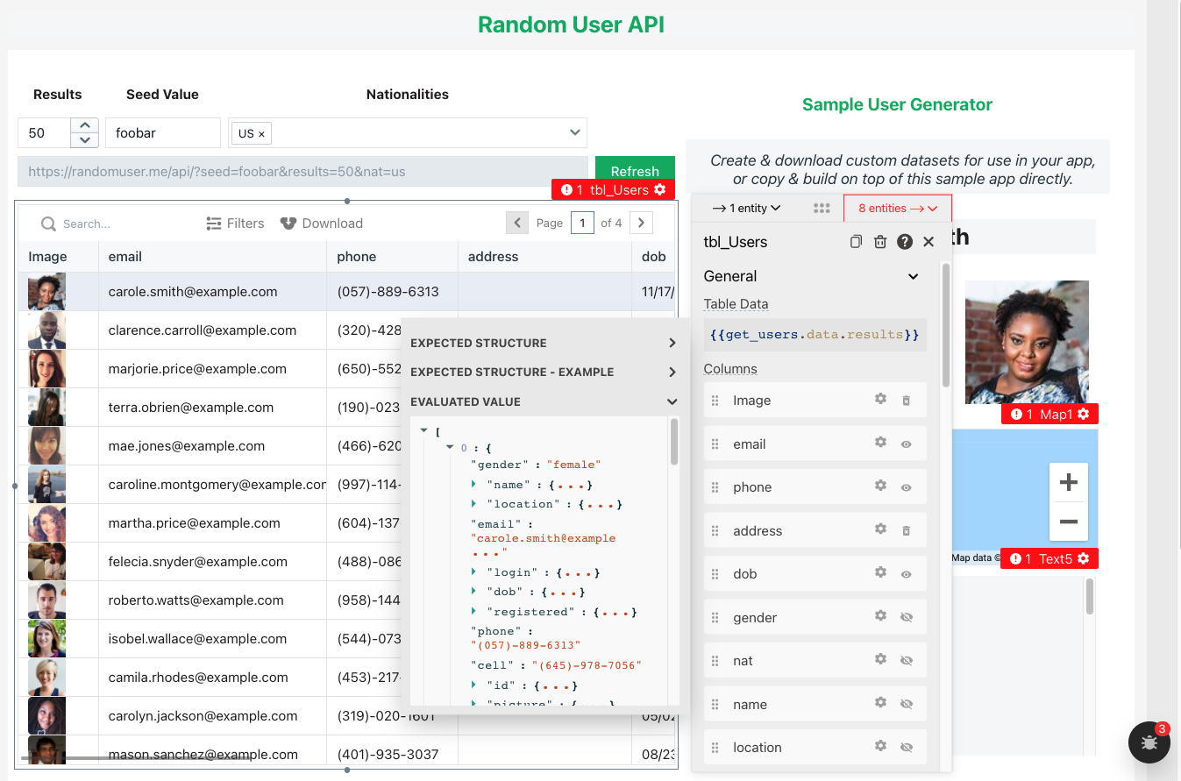Image resolution: width=1181 pixels, height=781 pixels.
Task: Toggle visibility of dob column
Action: pos(907,574)
